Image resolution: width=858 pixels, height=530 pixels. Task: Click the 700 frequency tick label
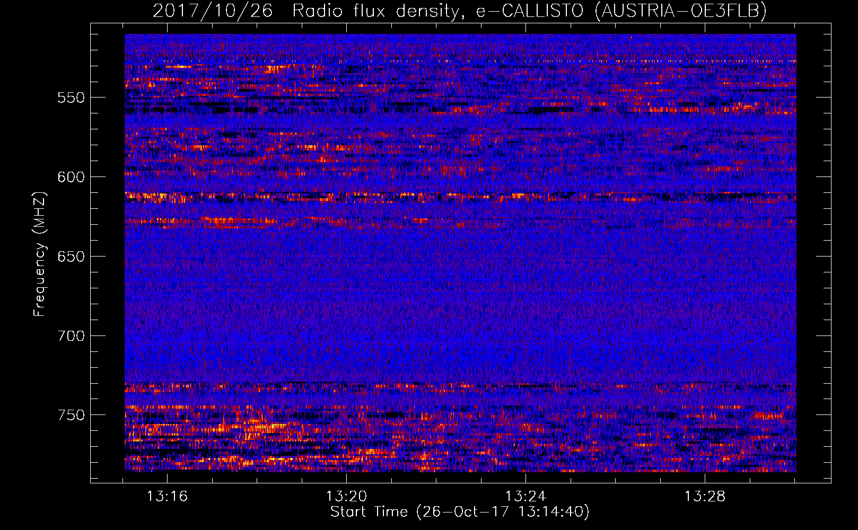tap(71, 336)
